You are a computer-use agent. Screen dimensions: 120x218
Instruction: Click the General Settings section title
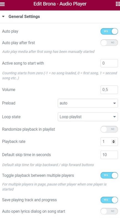tap(24, 16)
